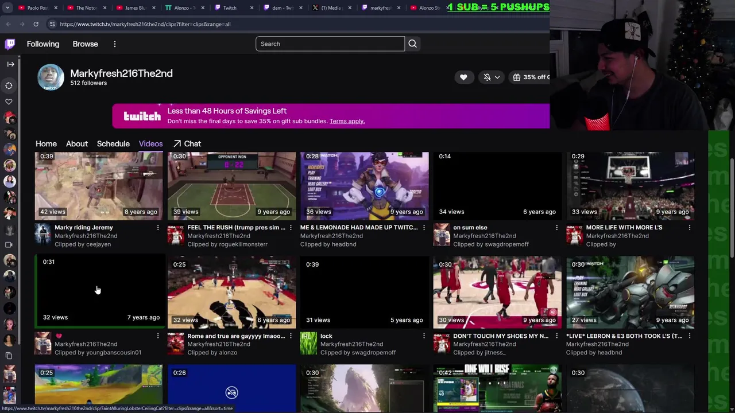Open options for FEEL THE RUSH clip
This screenshot has width=735, height=413.
[291, 228]
